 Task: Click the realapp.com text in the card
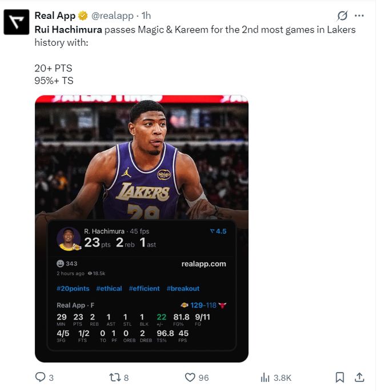(203, 264)
